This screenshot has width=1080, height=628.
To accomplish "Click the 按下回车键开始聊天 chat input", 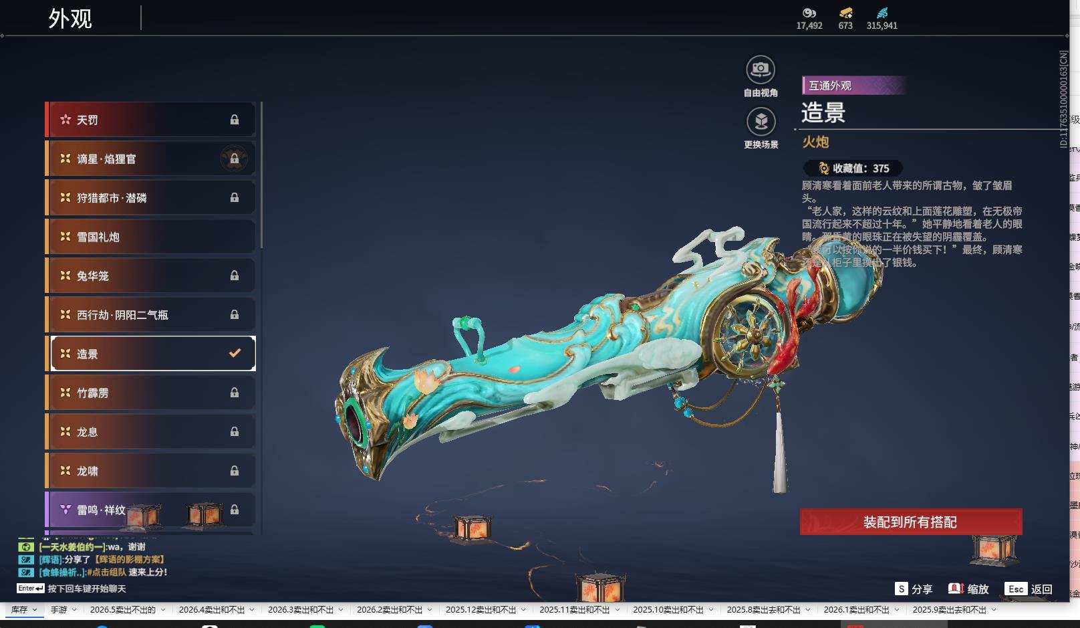I will (87, 589).
